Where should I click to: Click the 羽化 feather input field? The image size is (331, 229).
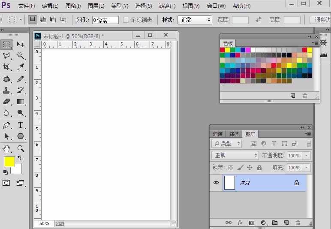pos(105,20)
